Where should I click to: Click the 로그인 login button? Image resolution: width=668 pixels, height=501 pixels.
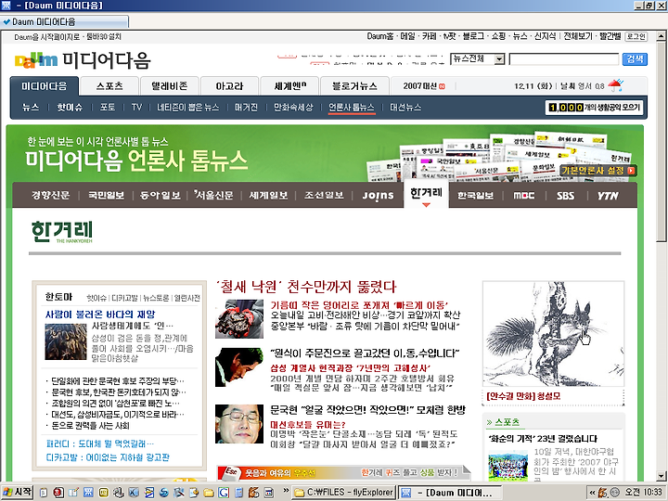[x=636, y=36]
